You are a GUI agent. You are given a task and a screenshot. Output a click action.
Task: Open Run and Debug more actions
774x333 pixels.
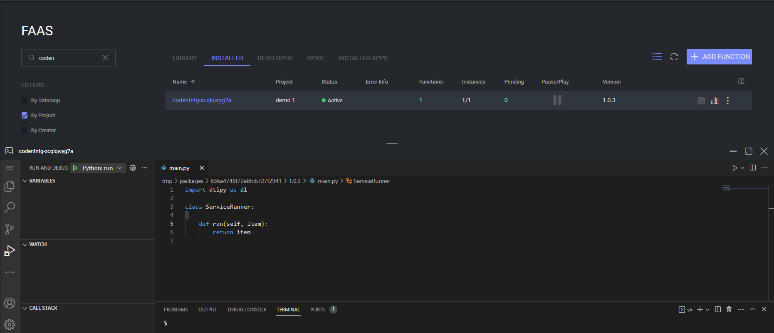click(144, 168)
